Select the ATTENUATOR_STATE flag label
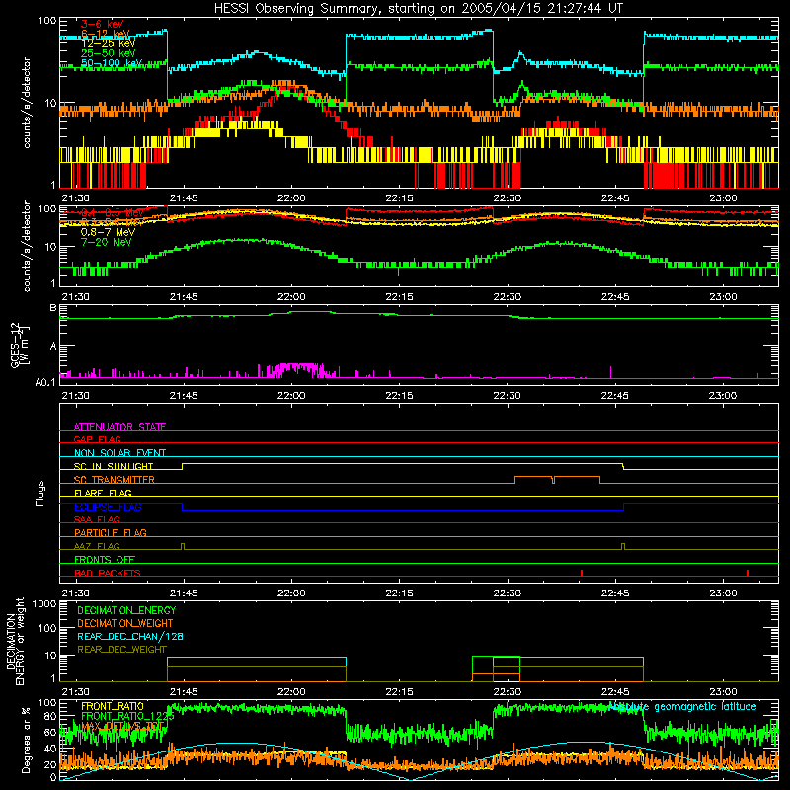 119,427
